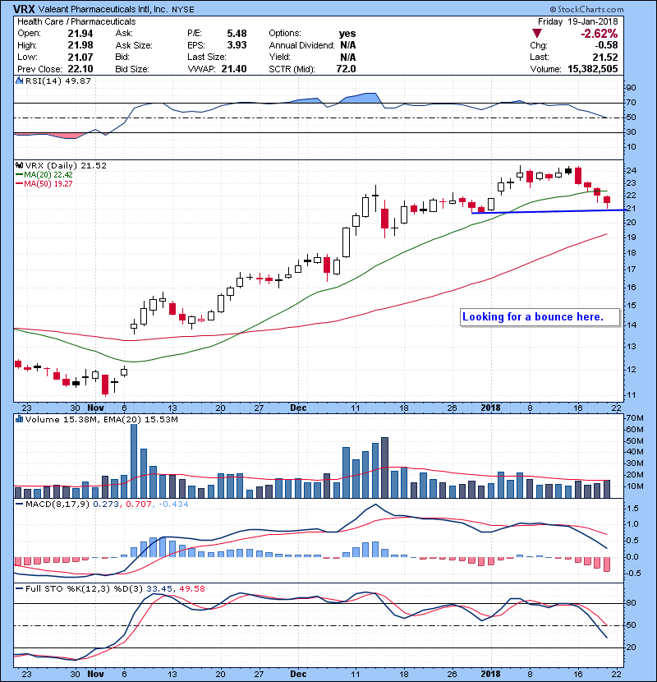Click the Open value 21.94
Image resolution: width=657 pixels, height=682 pixels.
pyautogui.click(x=80, y=34)
